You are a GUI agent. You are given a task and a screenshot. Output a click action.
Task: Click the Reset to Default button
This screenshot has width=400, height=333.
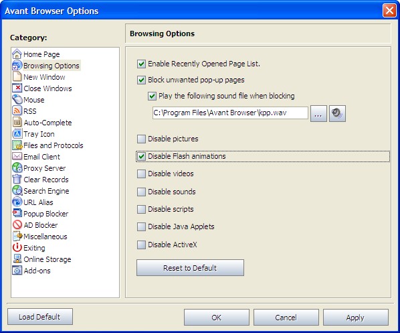pos(190,267)
